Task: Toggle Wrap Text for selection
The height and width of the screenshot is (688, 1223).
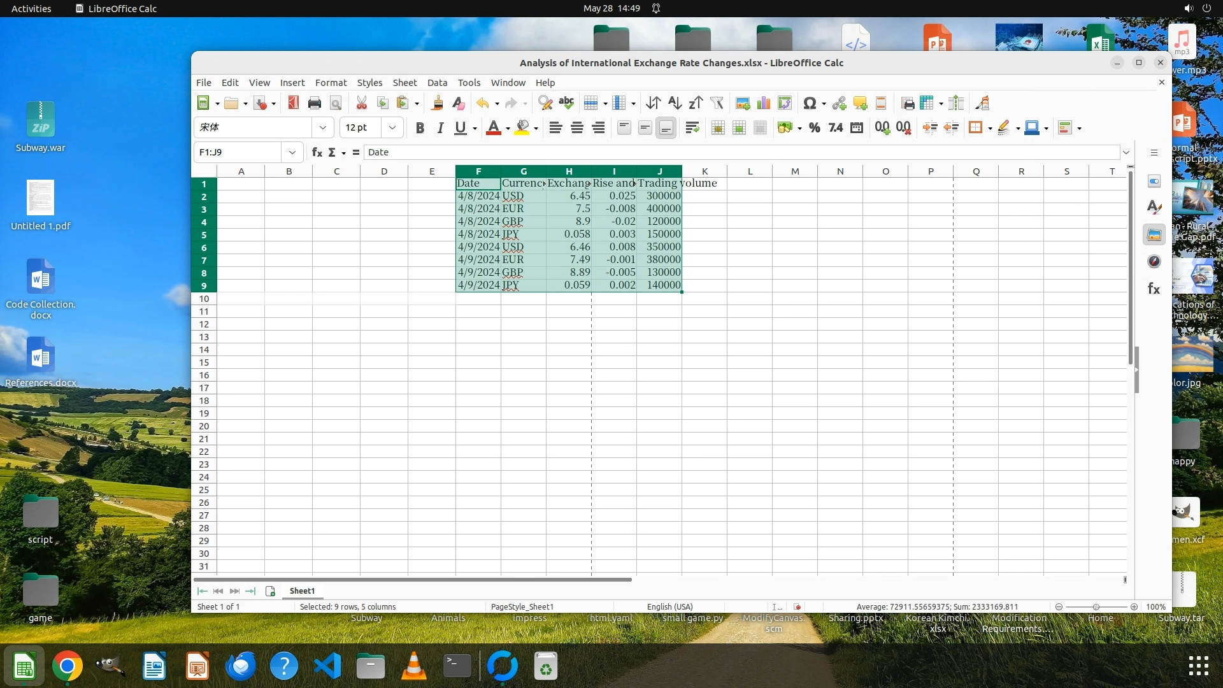Action: 692,127
